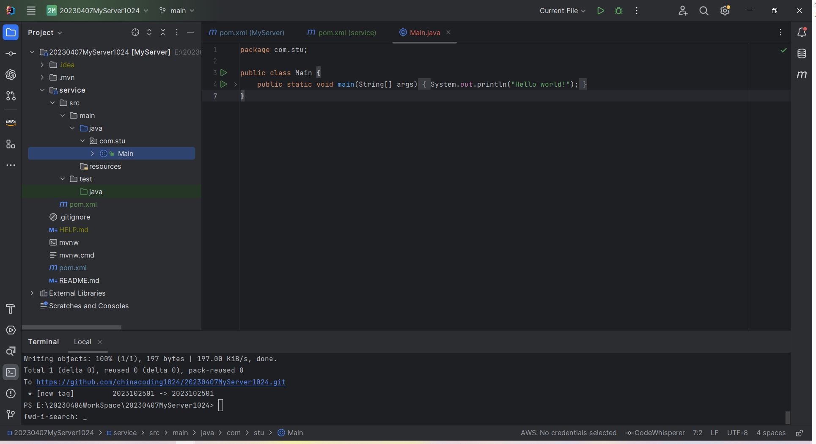The height and width of the screenshot is (444, 816).
Task: Open the Commit tool window
Action: click(x=11, y=54)
